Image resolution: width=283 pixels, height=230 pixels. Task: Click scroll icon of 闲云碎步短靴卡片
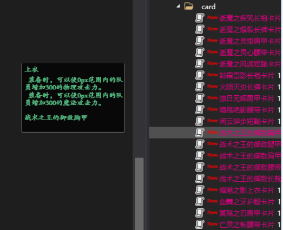(200, 121)
